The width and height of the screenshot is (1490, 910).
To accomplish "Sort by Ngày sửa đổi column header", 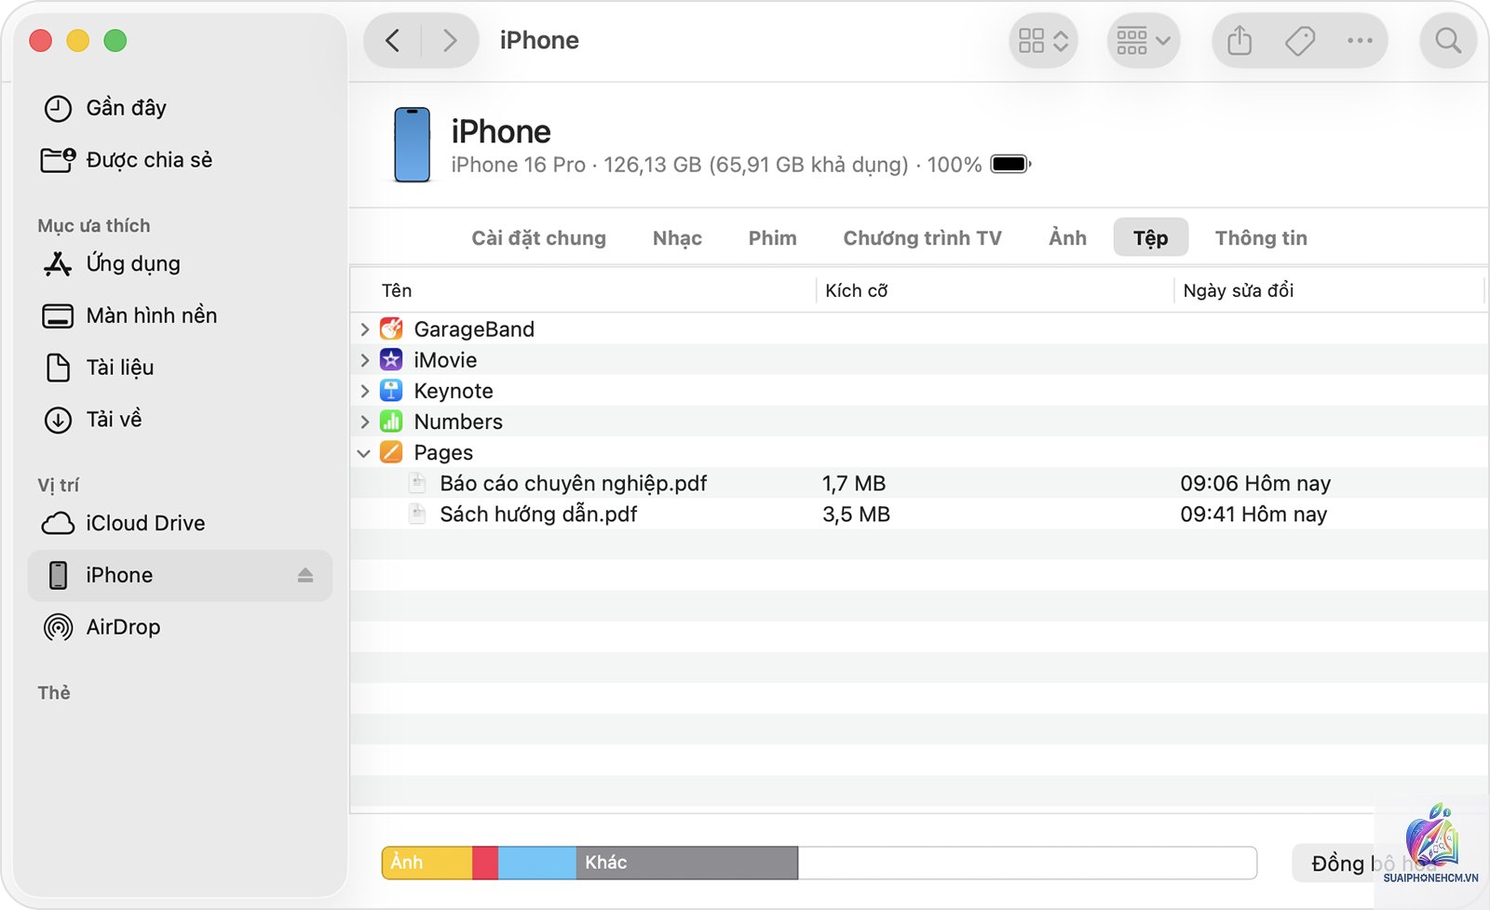I will tap(1238, 291).
